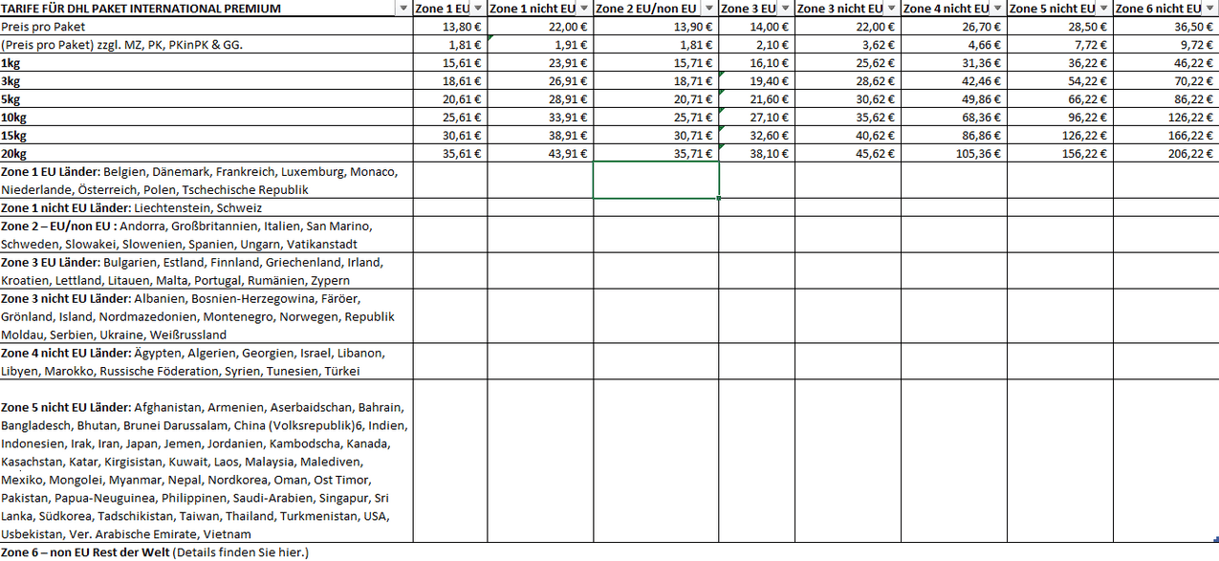
Task: Select the 'Zone 1 EU Länder: Belgien, Dänemark' cell
Action: pyautogui.click(x=207, y=181)
